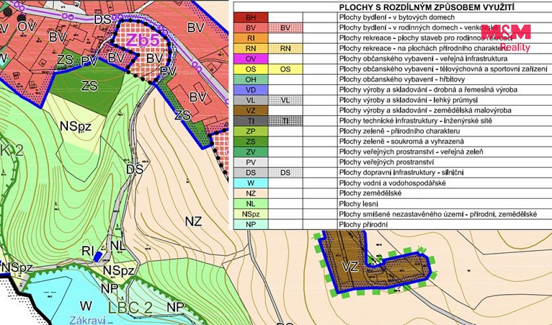
Task: Pick the solid yellow OS legend swatch
Action: tap(251, 69)
